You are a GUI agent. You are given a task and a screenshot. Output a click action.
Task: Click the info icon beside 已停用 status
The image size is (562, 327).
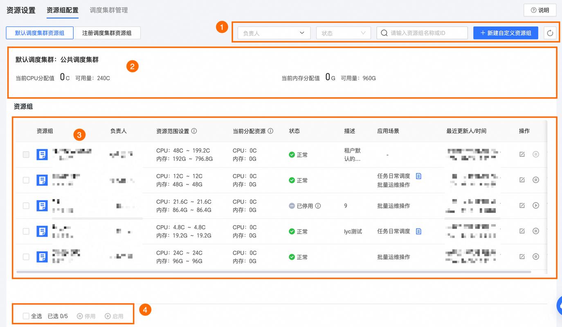pyautogui.click(x=318, y=206)
